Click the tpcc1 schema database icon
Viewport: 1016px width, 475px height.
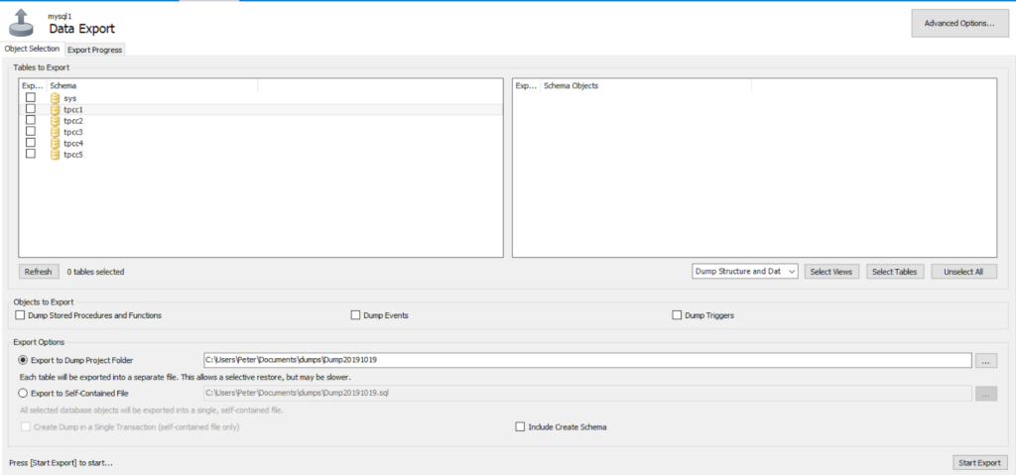click(56, 109)
